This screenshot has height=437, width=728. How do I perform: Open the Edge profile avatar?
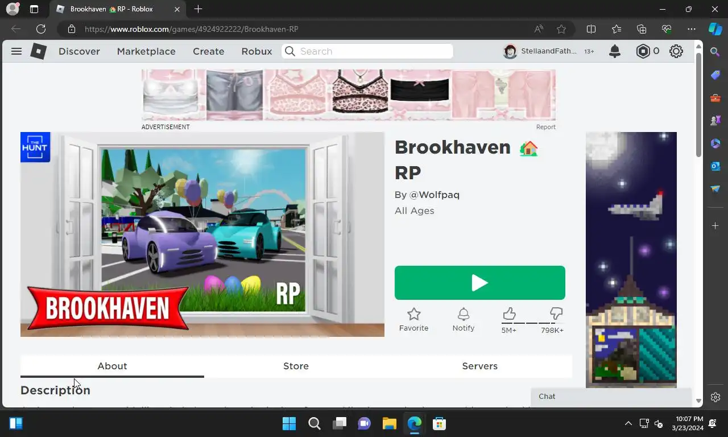(13, 9)
